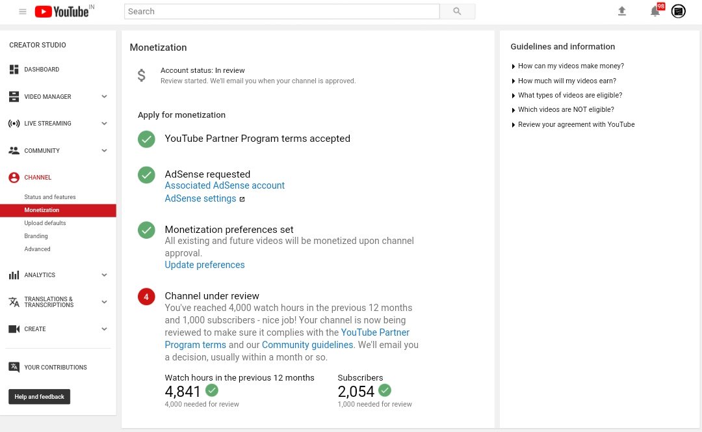Image resolution: width=702 pixels, height=432 pixels.
Task: Click 'Channel under review' step title
Action: point(212,296)
